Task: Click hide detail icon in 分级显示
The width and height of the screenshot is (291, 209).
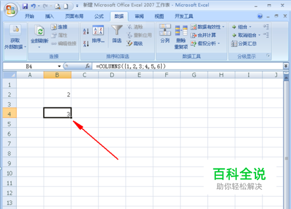Action: [266, 35]
